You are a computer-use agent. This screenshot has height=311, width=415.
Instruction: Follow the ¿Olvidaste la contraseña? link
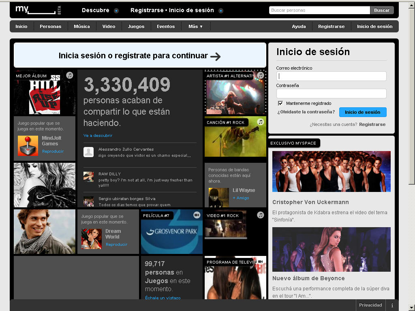(x=306, y=112)
